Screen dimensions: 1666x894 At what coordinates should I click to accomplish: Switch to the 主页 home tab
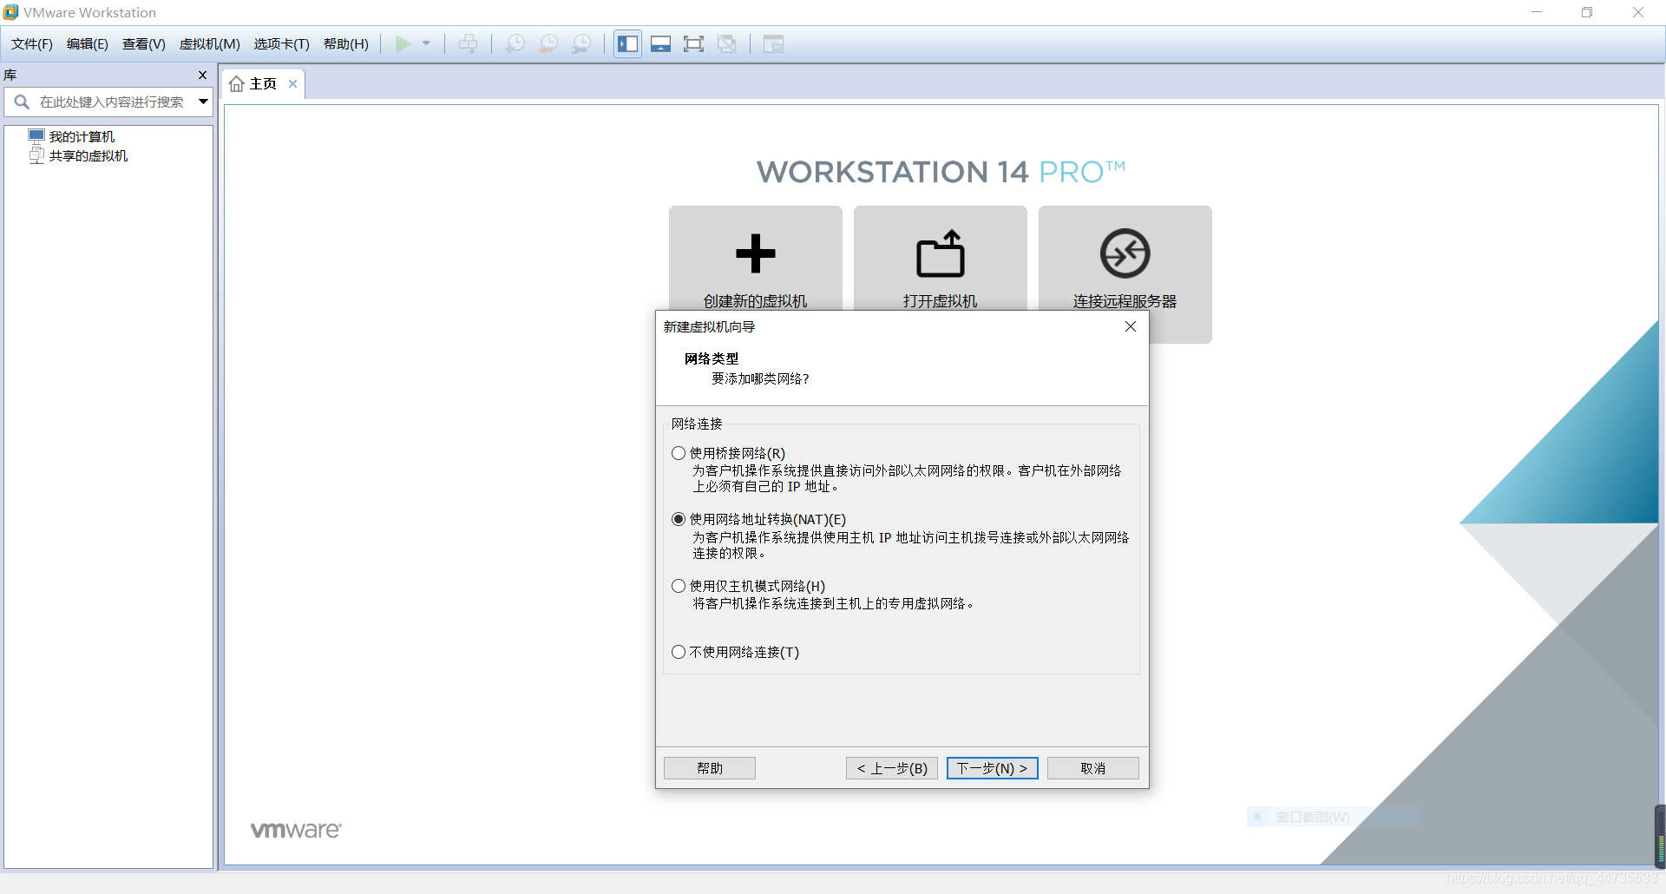pyautogui.click(x=263, y=84)
